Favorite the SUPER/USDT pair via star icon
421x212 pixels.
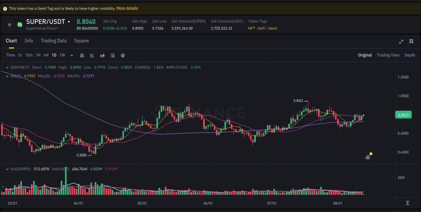[x=9, y=24]
